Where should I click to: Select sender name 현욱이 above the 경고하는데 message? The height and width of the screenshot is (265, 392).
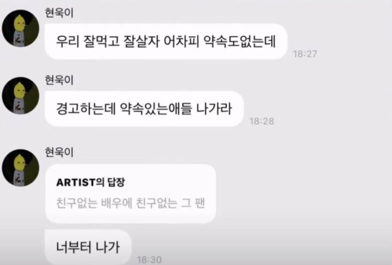[59, 80]
